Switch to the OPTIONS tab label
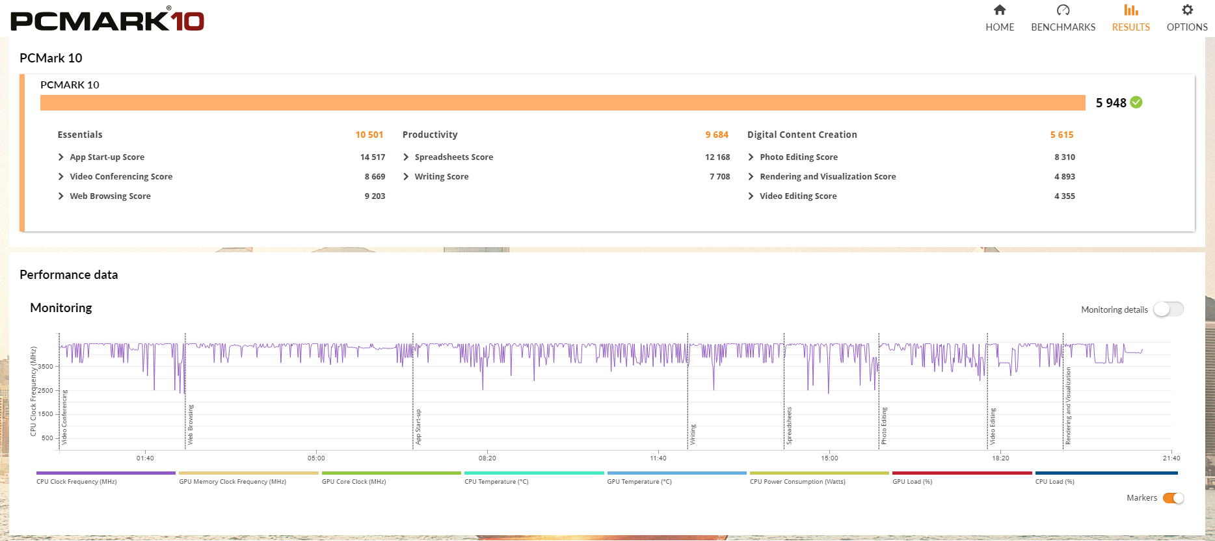The height and width of the screenshot is (541, 1215). 1187,27
